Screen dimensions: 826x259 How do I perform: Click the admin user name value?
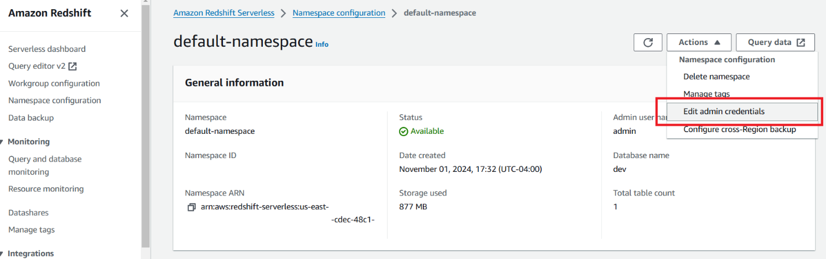click(624, 131)
